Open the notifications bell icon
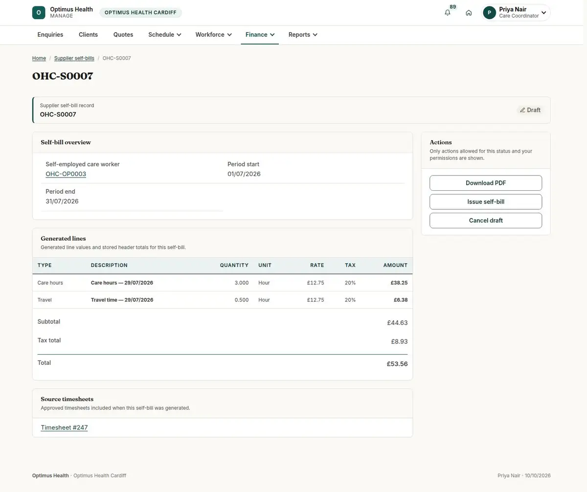 click(x=448, y=13)
